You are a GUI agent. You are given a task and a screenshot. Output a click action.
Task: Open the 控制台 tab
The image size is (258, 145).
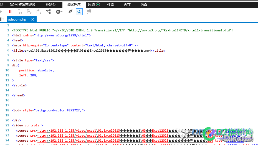51,5
